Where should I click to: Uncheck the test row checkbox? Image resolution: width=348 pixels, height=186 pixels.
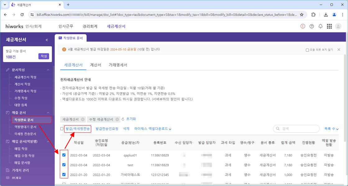pos(64,165)
